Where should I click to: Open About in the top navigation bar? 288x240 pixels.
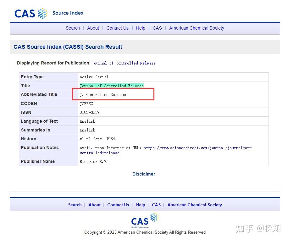[93, 28]
